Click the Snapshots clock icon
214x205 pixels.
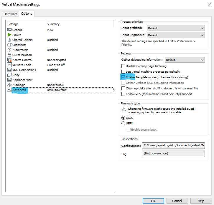[x=9, y=45]
